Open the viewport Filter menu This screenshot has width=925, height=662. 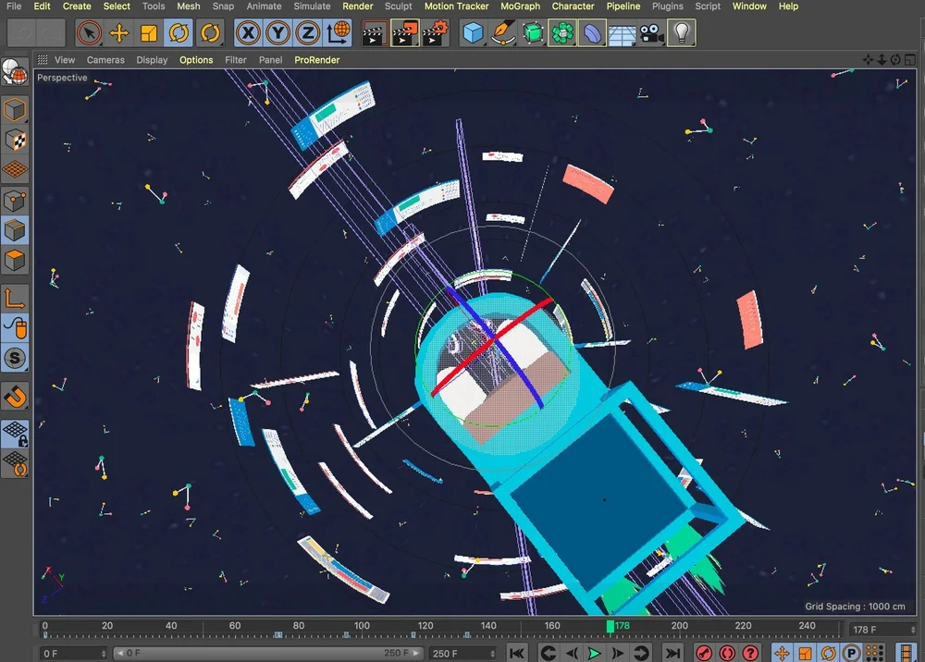click(x=236, y=60)
